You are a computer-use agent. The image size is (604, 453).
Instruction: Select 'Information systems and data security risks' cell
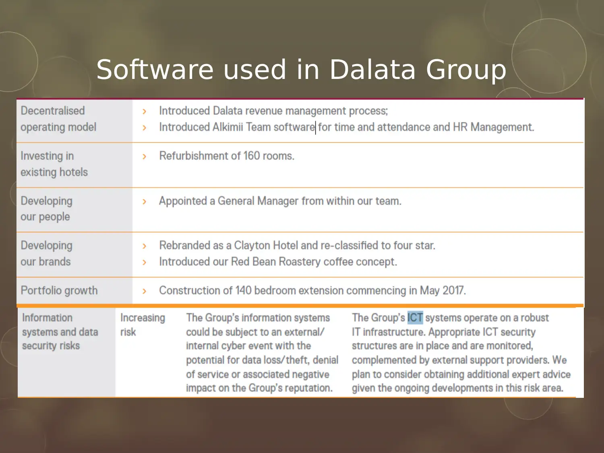point(66,352)
